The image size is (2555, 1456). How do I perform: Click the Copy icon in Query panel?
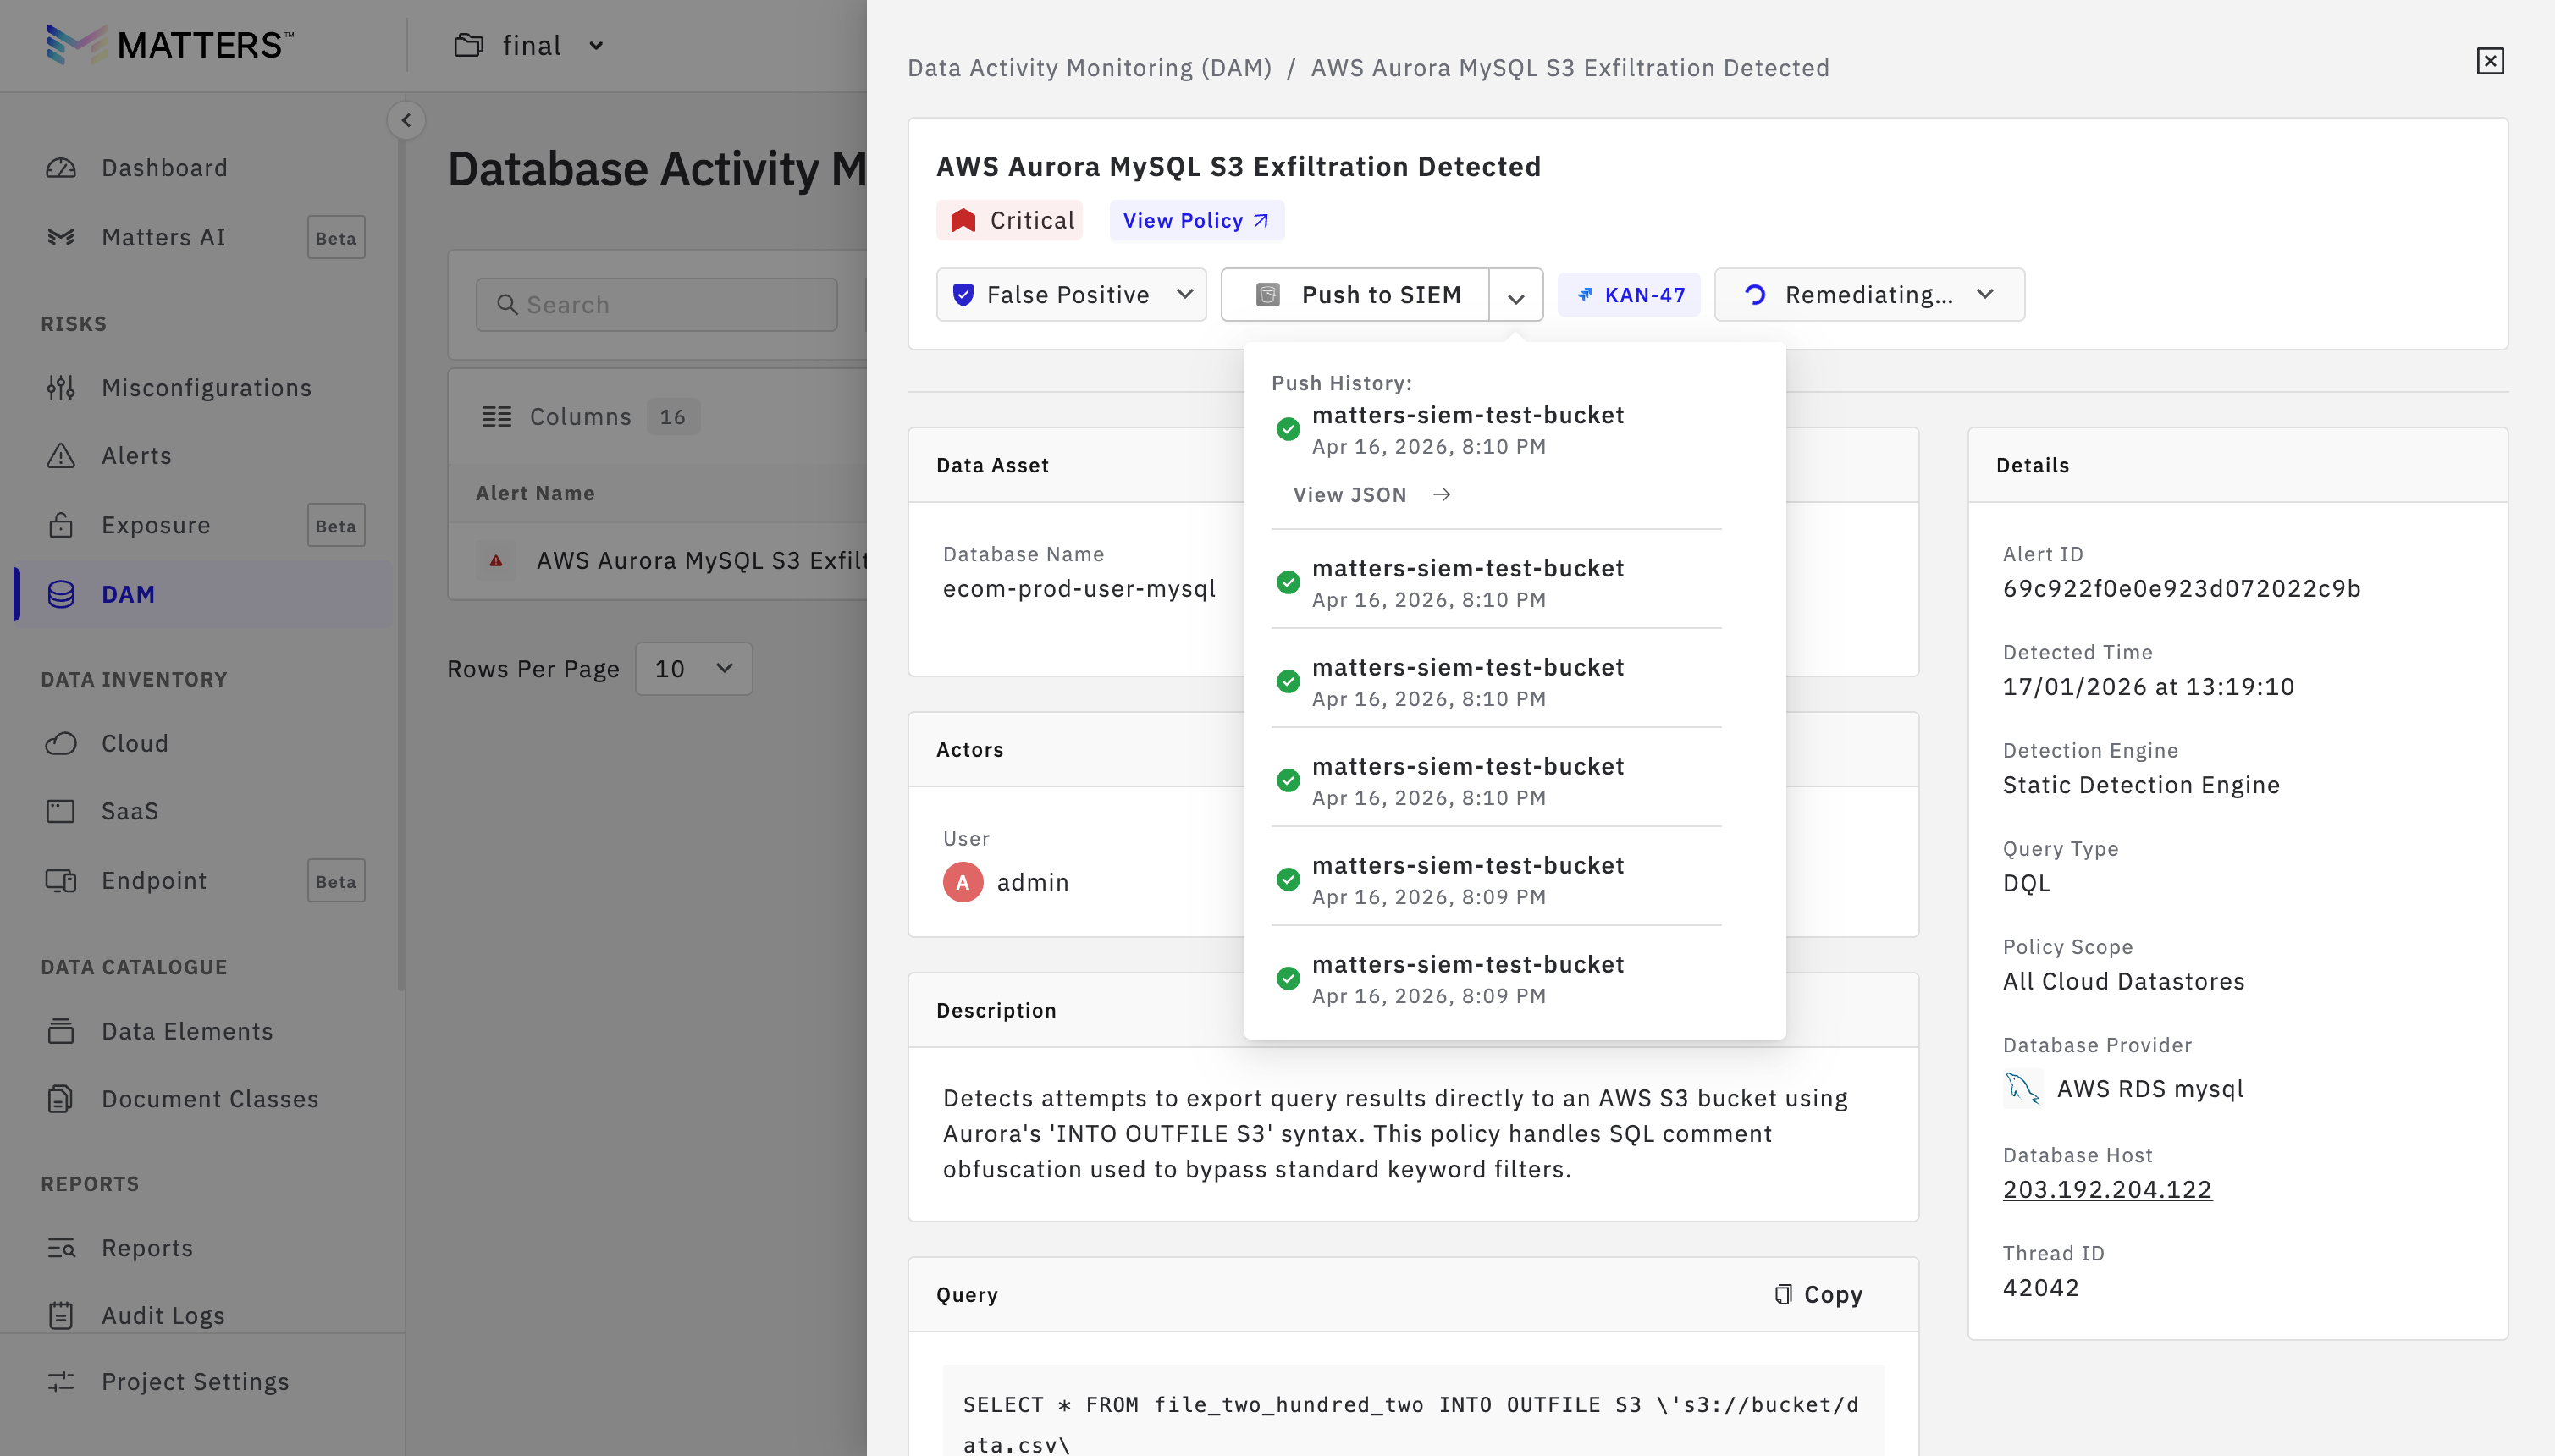(1783, 1294)
